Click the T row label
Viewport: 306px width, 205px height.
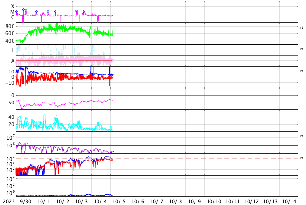[13, 50]
